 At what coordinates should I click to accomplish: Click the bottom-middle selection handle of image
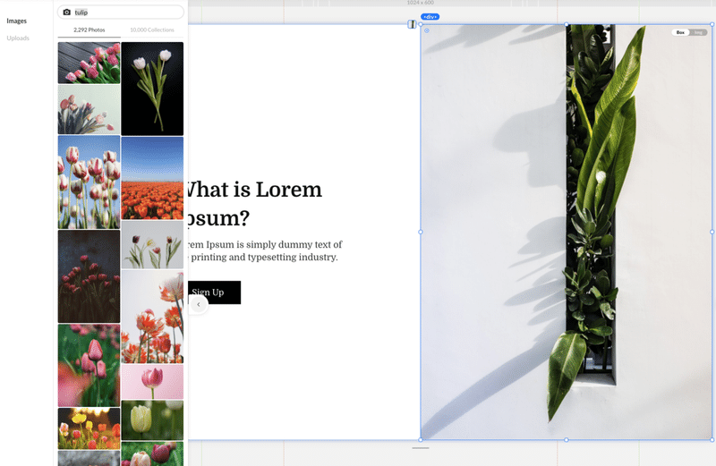coord(567,440)
